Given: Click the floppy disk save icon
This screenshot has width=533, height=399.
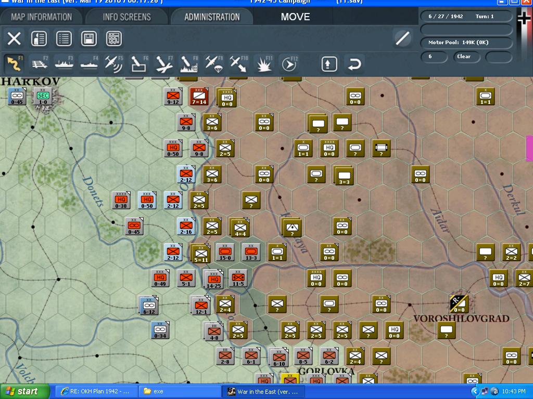Looking at the screenshot, I should tap(88, 38).
